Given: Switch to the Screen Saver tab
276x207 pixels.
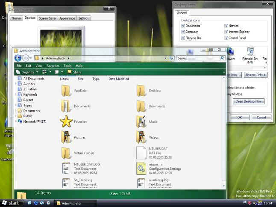Looking at the screenshot, I should (x=47, y=18).
